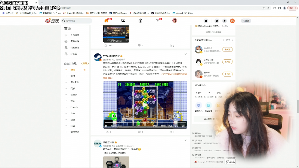Enter fullscreen on the game video
This screenshot has width=299, height=168.
point(176,126)
